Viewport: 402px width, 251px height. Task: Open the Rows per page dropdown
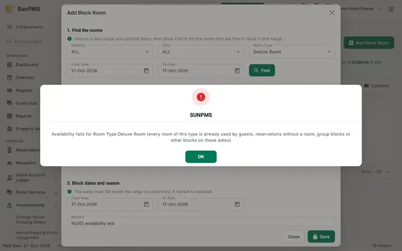[382, 172]
